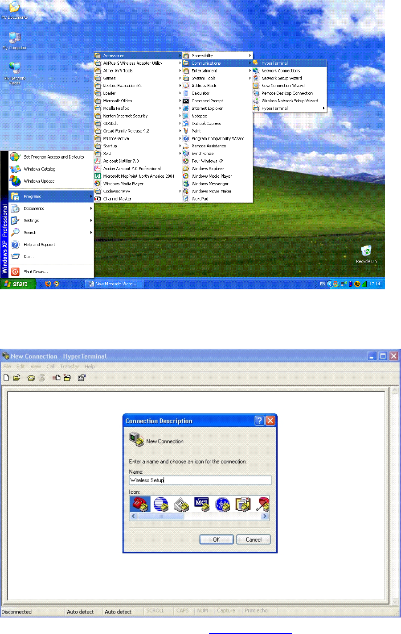Expand the Documents submenu in Start menu
This screenshot has width=401, height=634.
tap(51, 209)
